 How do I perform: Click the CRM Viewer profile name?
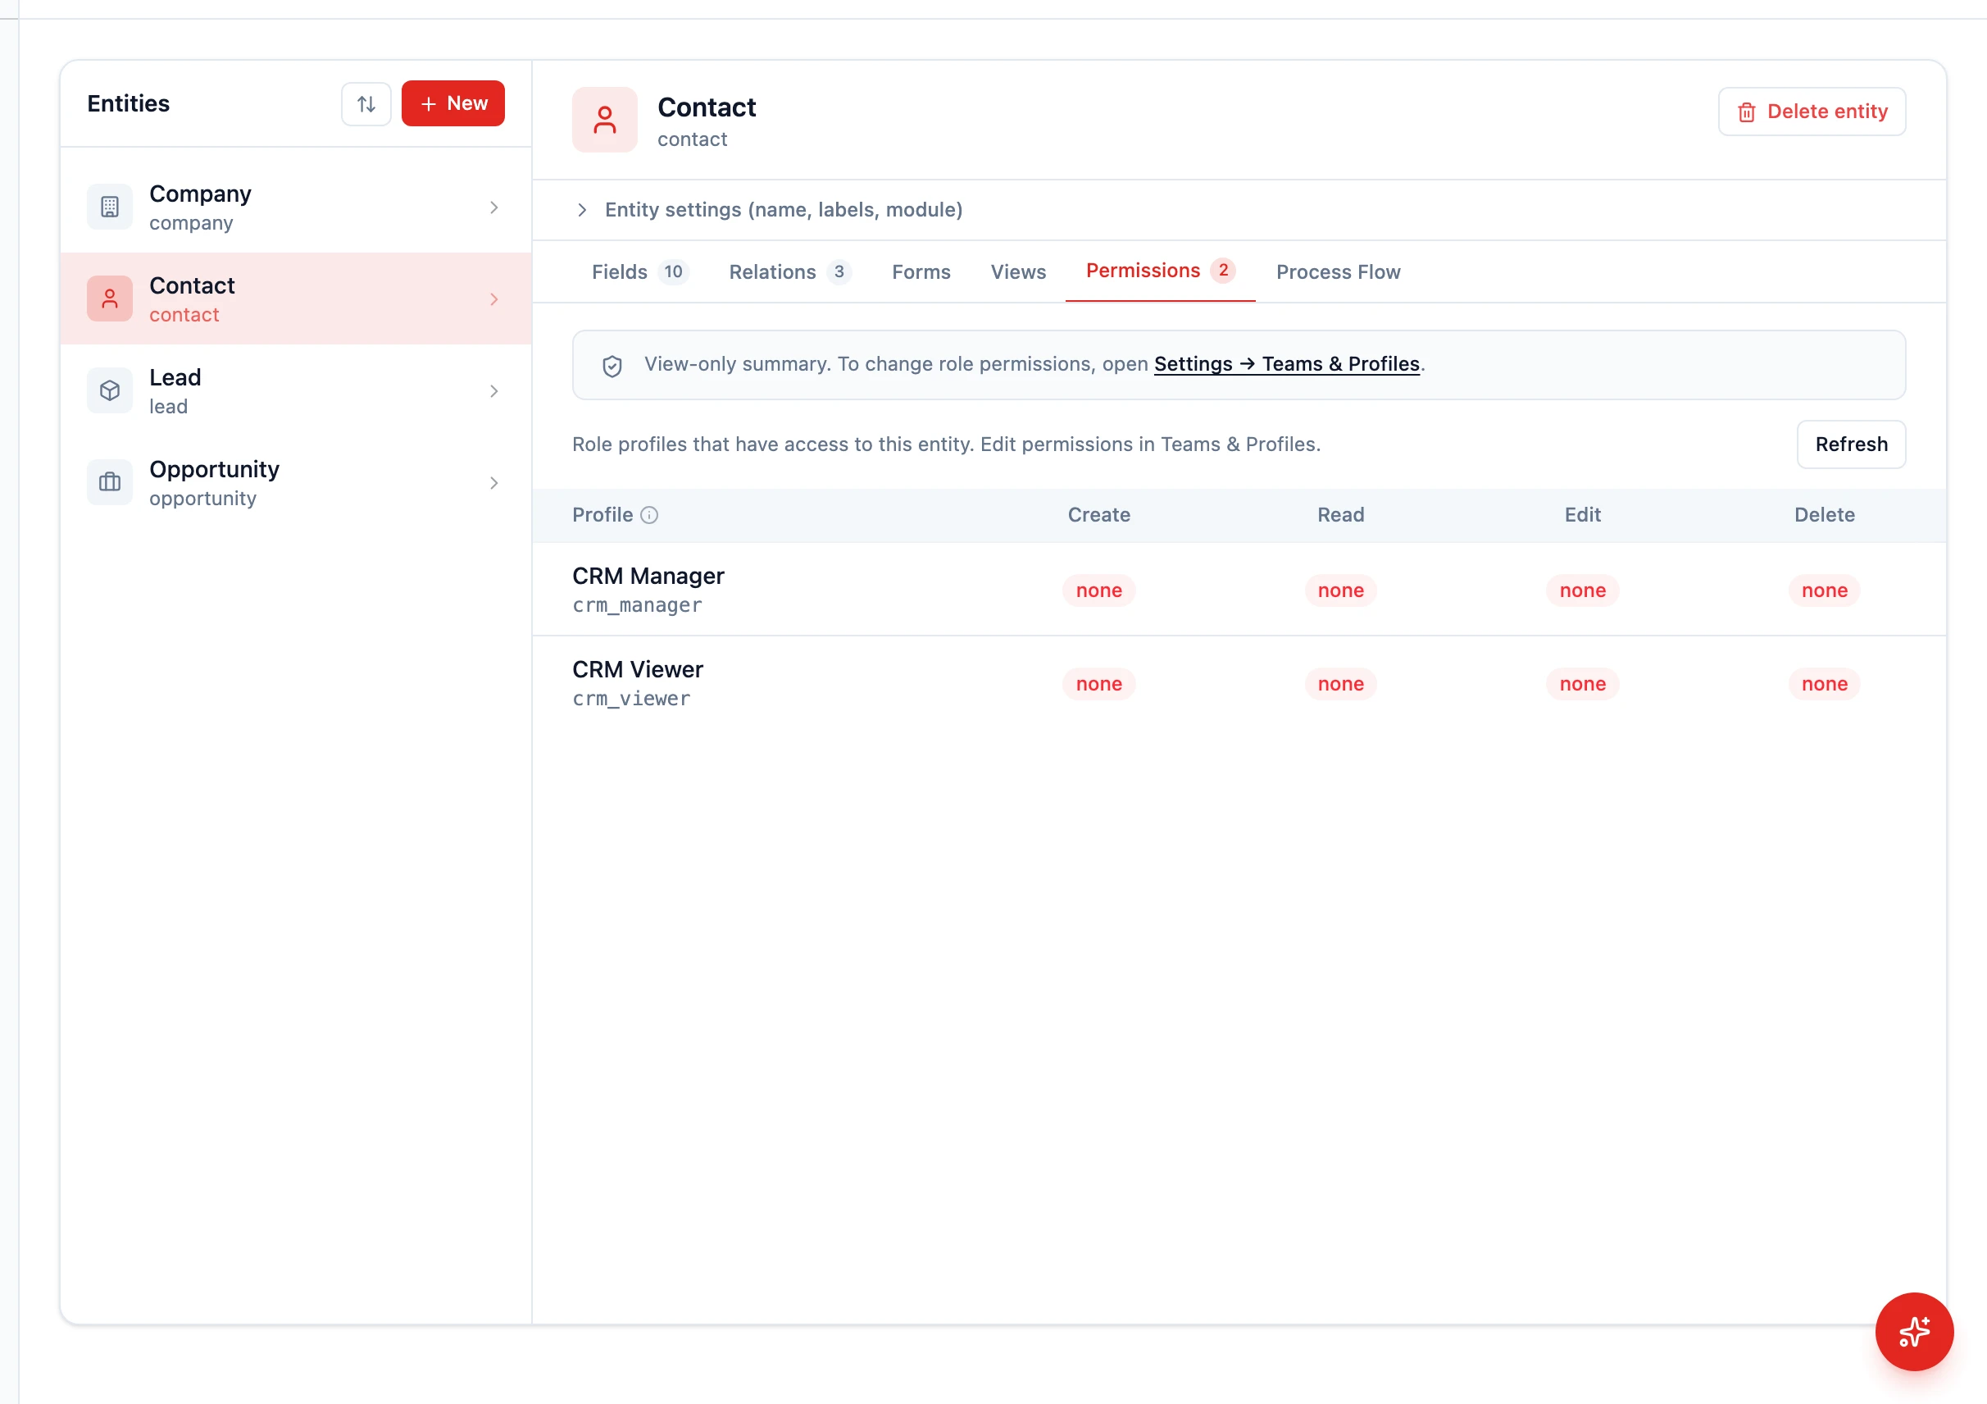638,669
